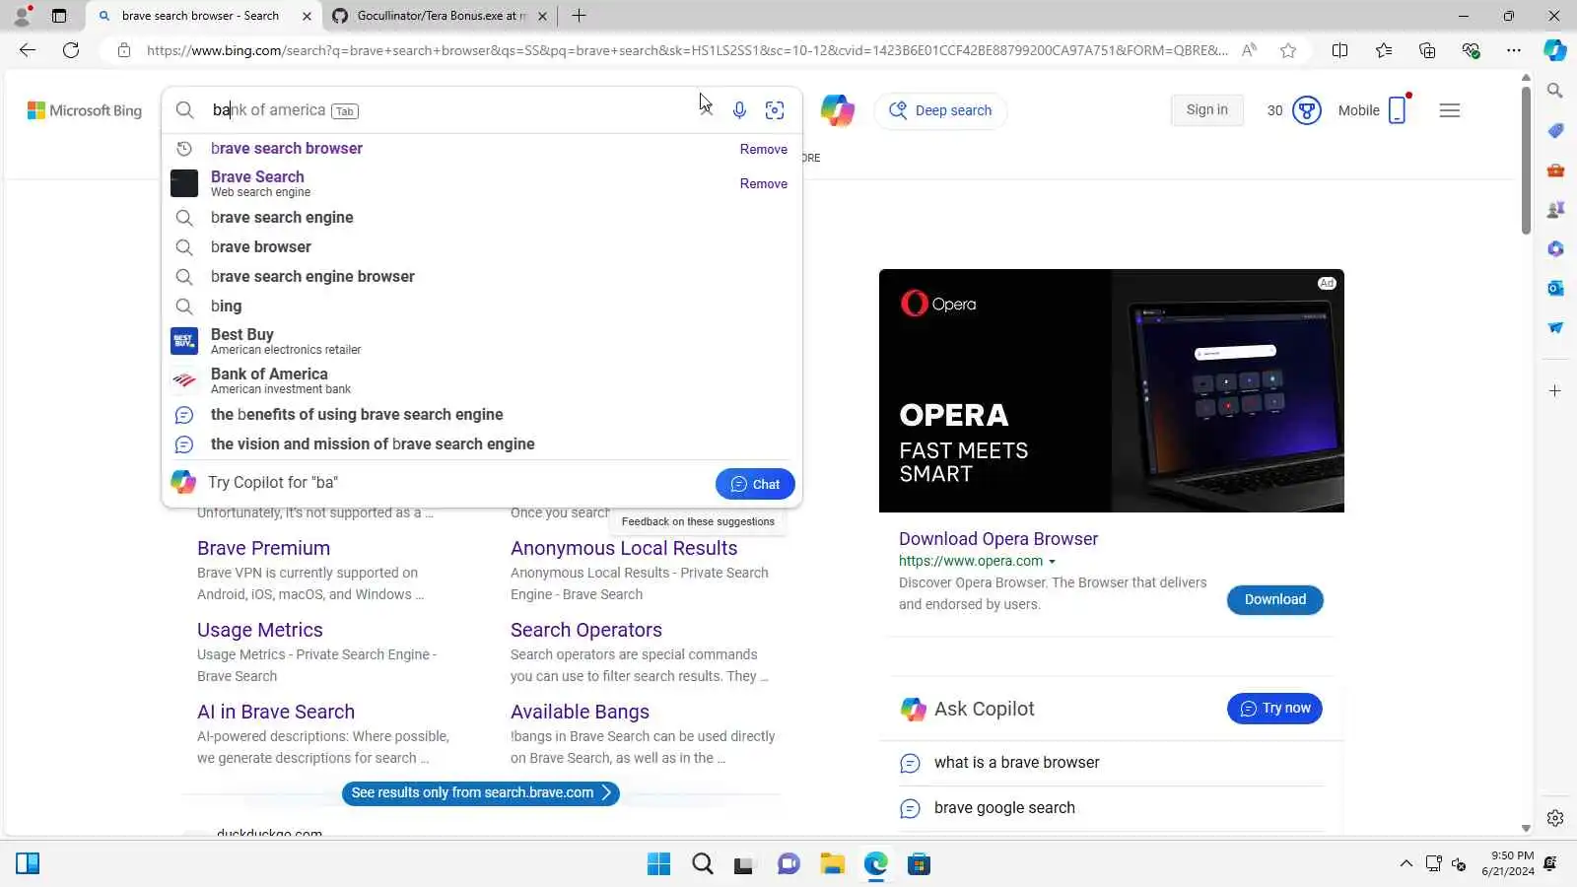Viewport: 1577px width, 887px height.
Task: Click Download button for Opera
Action: coord(1275,599)
